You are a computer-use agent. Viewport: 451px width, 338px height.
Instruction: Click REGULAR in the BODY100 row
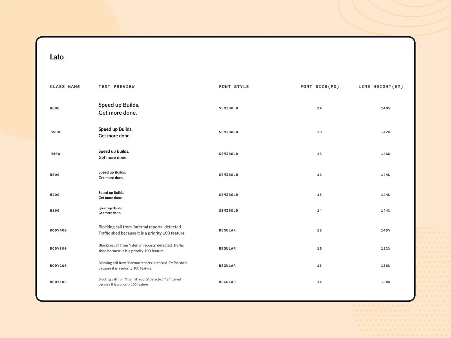click(227, 282)
